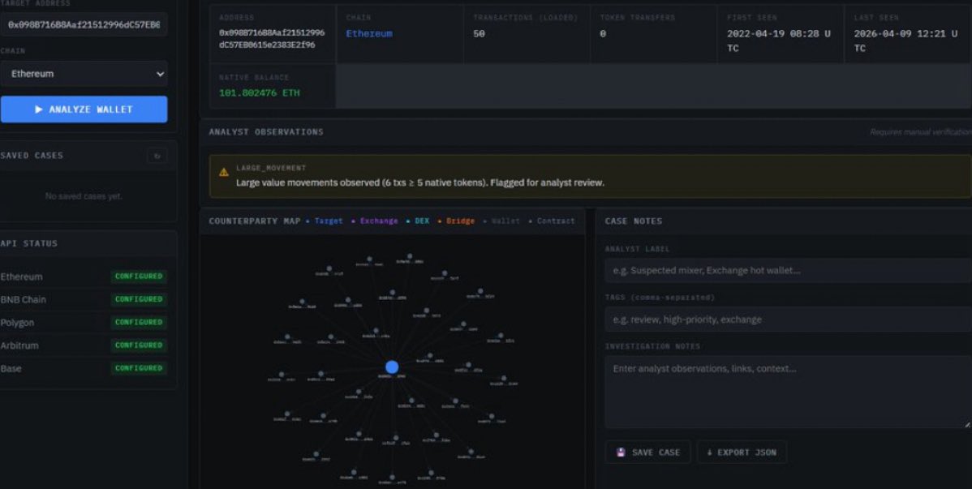
Task: Click the transactions loaded value 50
Action: click(479, 33)
